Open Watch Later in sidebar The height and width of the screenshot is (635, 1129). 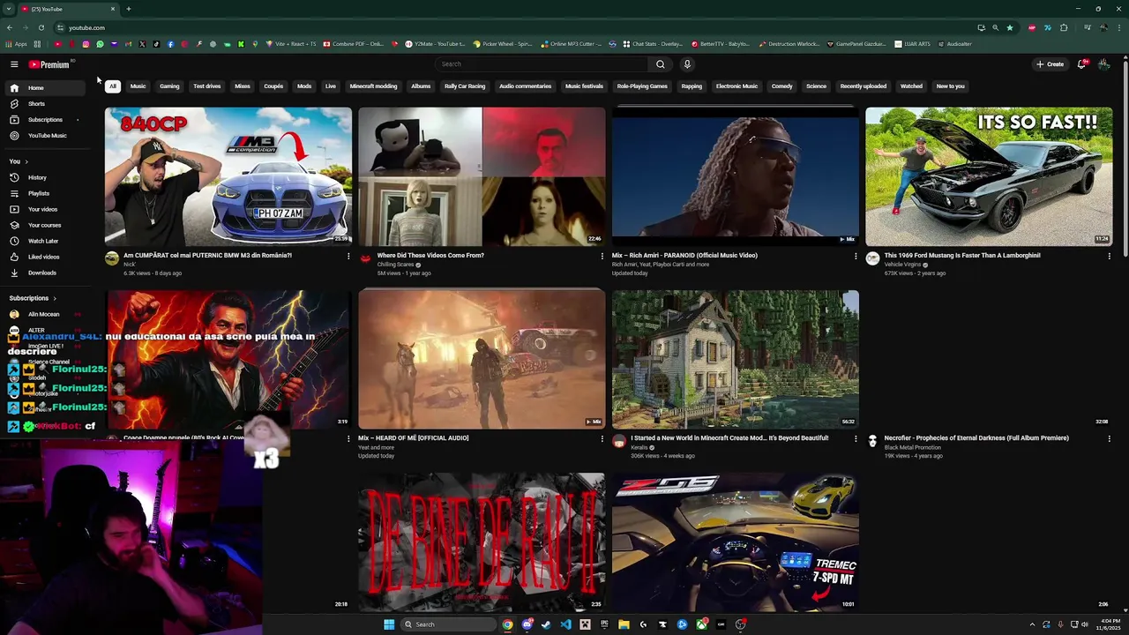43,241
